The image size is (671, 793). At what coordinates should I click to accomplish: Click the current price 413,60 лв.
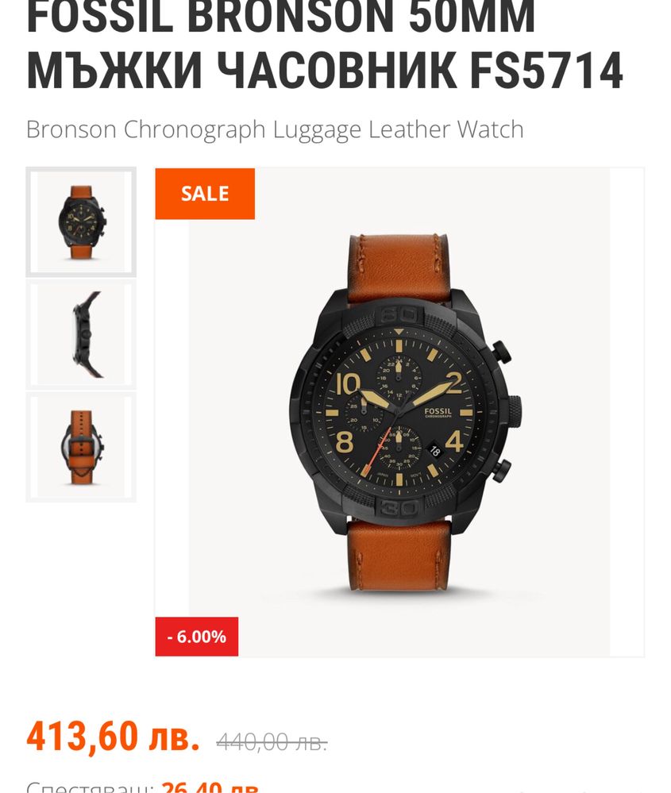(x=113, y=736)
